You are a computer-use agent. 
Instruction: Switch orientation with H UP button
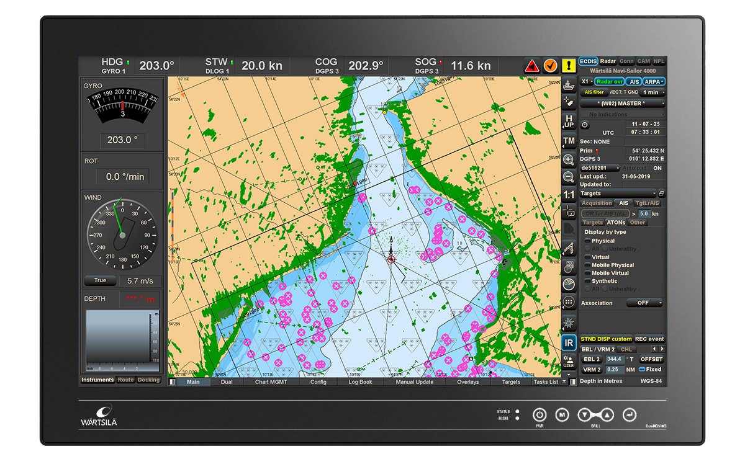(x=569, y=121)
